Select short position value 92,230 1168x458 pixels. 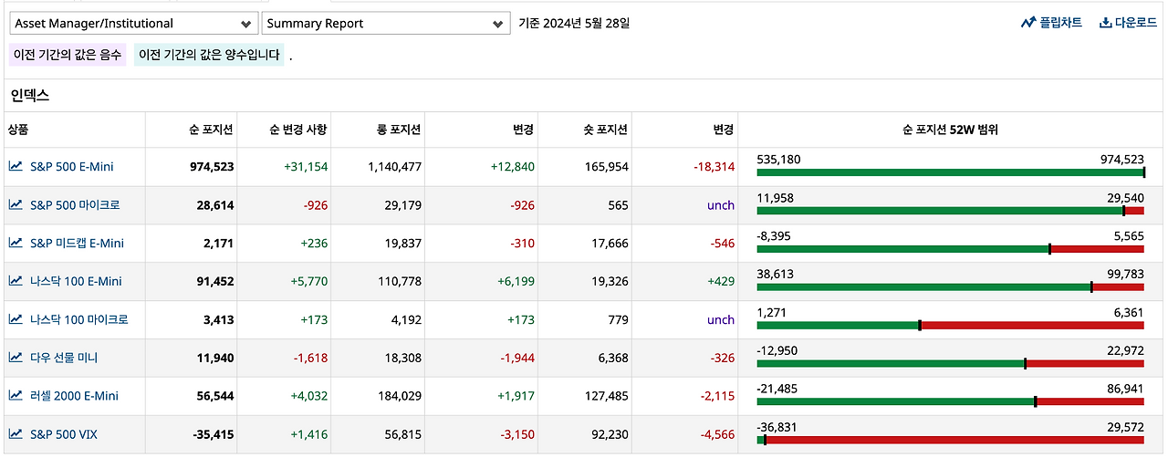tap(610, 434)
